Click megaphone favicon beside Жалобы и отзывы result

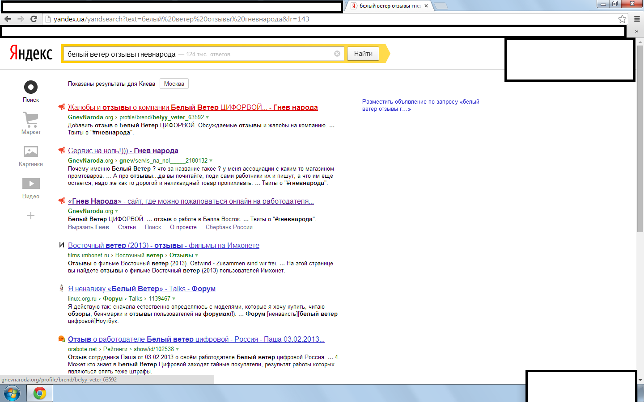click(x=62, y=107)
